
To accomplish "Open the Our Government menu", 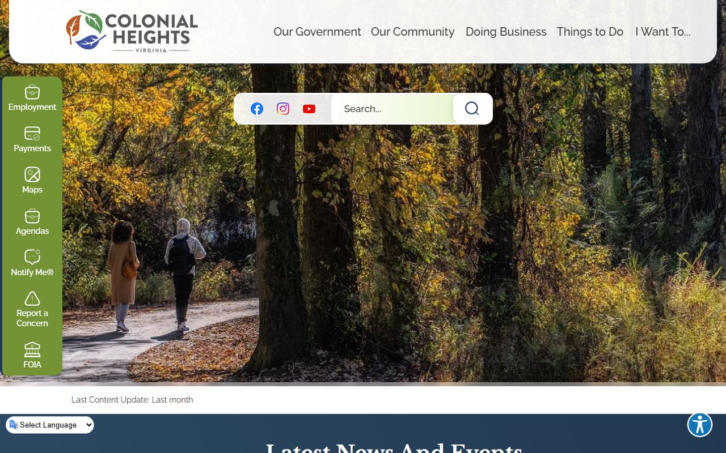I will (317, 32).
